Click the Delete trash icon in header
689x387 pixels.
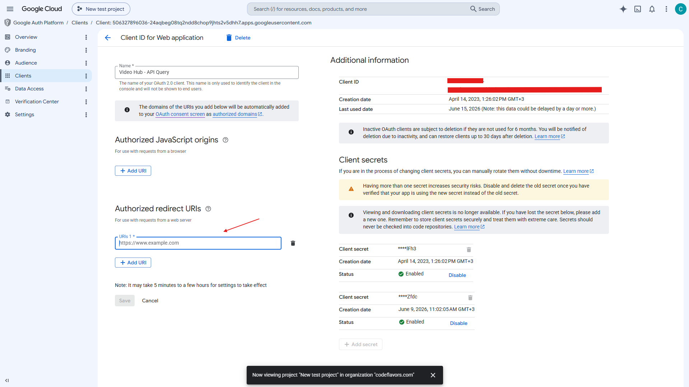[229, 38]
